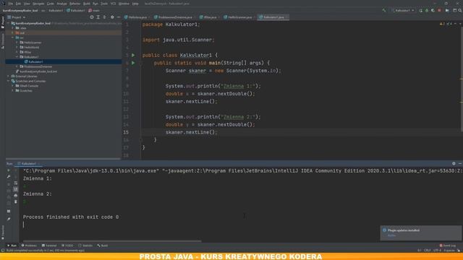Screen dimensions: 463x260
Task: Click the link in plugin updates notification
Action: [391, 235]
